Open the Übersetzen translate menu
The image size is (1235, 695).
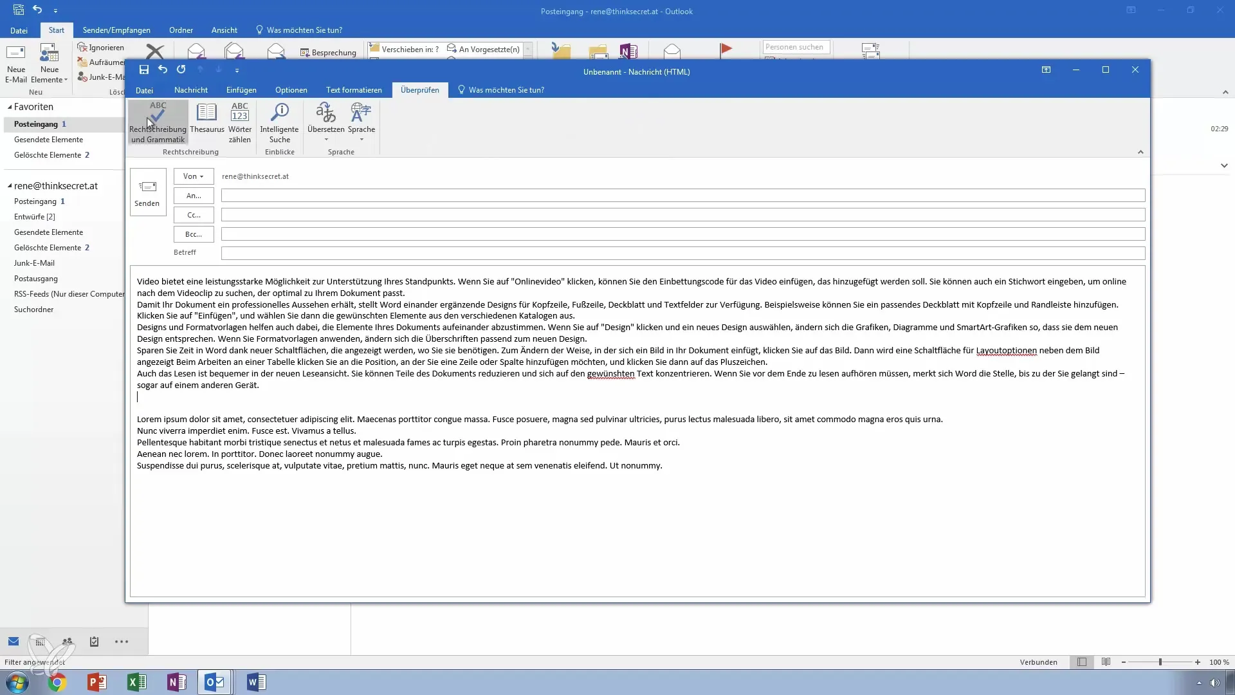click(325, 122)
